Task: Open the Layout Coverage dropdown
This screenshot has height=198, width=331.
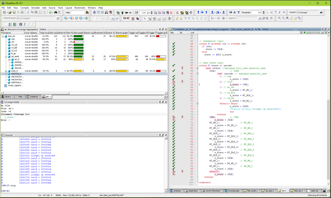Action: pos(321,13)
